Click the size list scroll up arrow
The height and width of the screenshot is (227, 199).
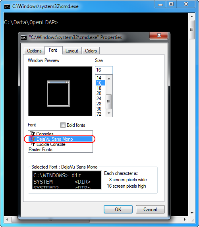click(109, 79)
